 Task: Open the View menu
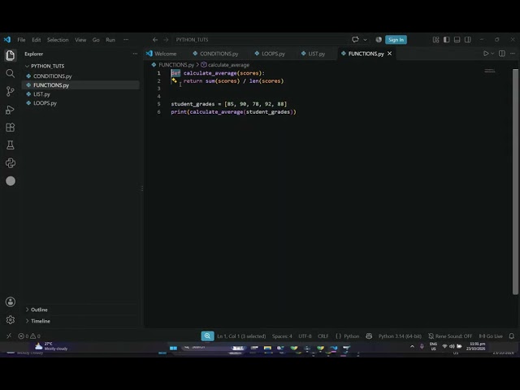(80, 40)
